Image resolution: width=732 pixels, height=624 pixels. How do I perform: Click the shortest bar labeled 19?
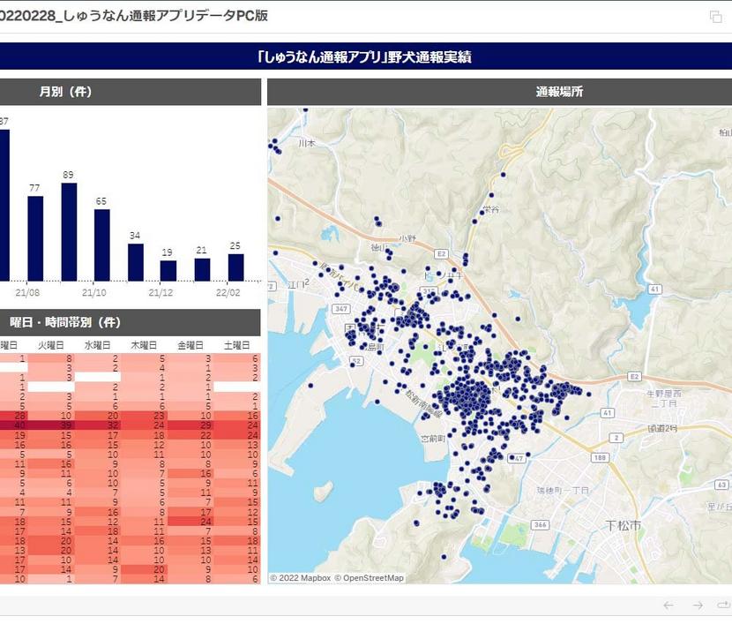pos(168,270)
